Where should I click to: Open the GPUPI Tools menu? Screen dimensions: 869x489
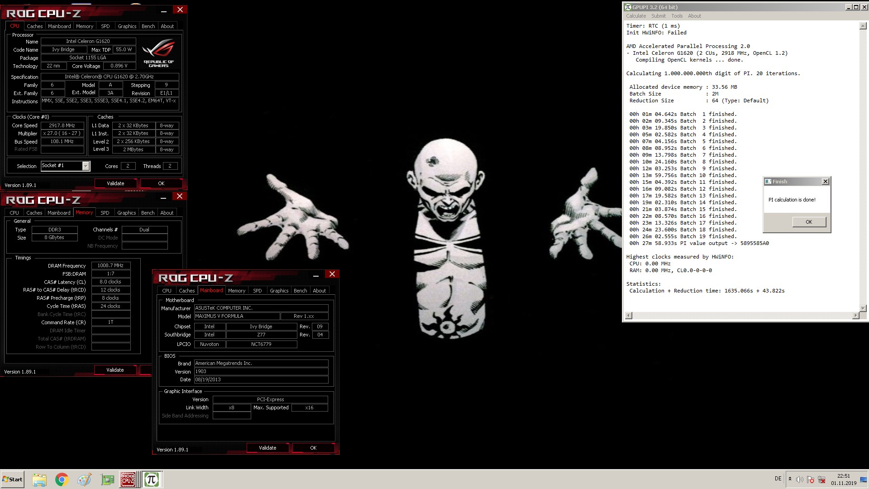click(677, 16)
